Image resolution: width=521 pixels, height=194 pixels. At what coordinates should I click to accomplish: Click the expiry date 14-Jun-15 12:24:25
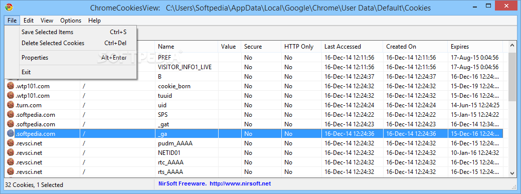click(x=475, y=105)
